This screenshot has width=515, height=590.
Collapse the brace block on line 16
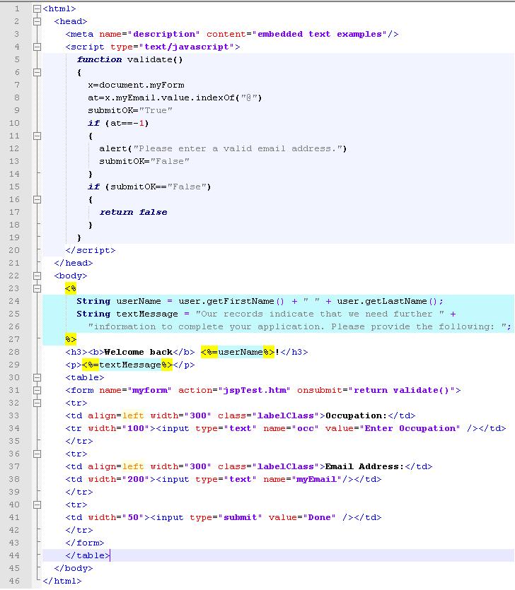(37, 199)
